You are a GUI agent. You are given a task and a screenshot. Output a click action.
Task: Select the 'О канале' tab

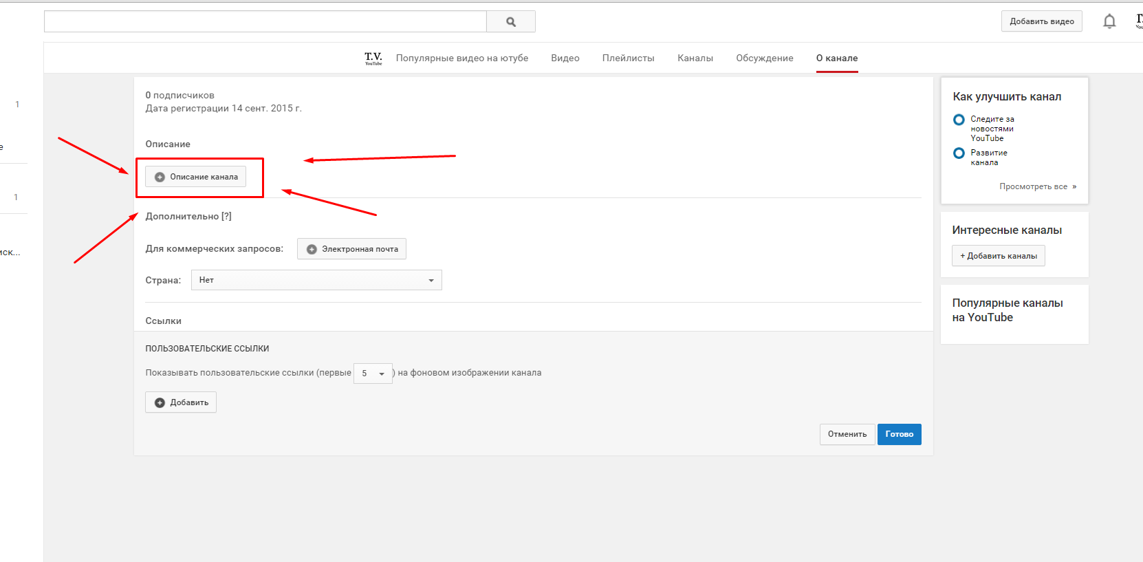(x=837, y=58)
